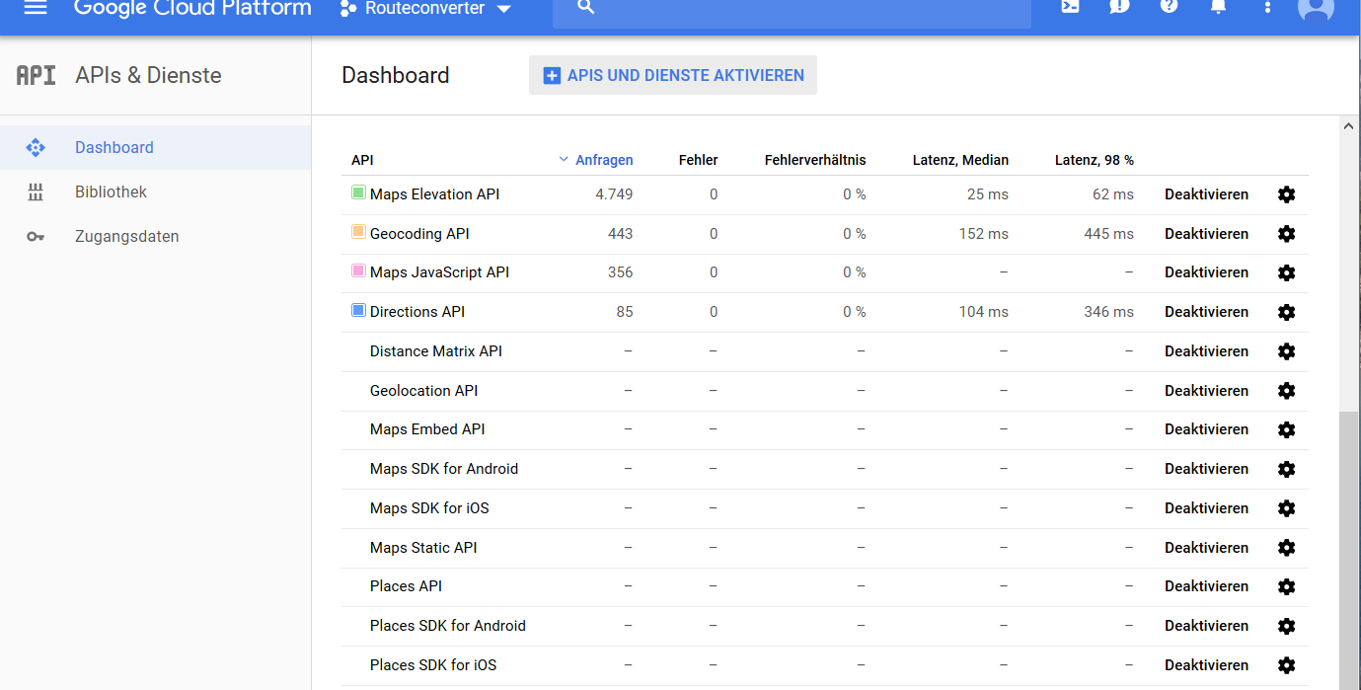
Task: Sort table by Anfragen column
Action: coord(603,160)
